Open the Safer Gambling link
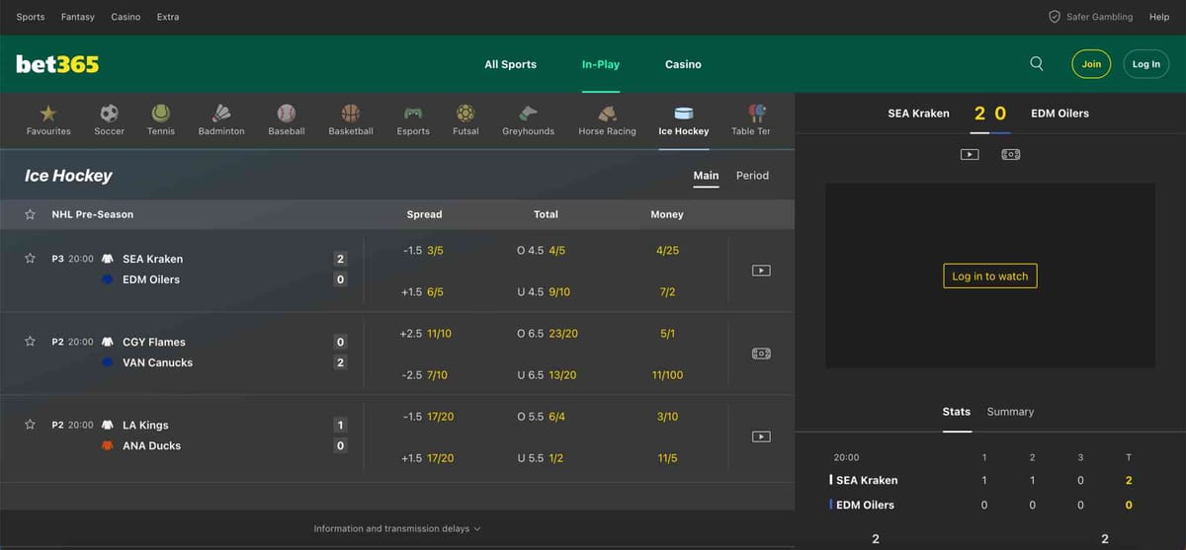The image size is (1186, 550). tap(1100, 17)
